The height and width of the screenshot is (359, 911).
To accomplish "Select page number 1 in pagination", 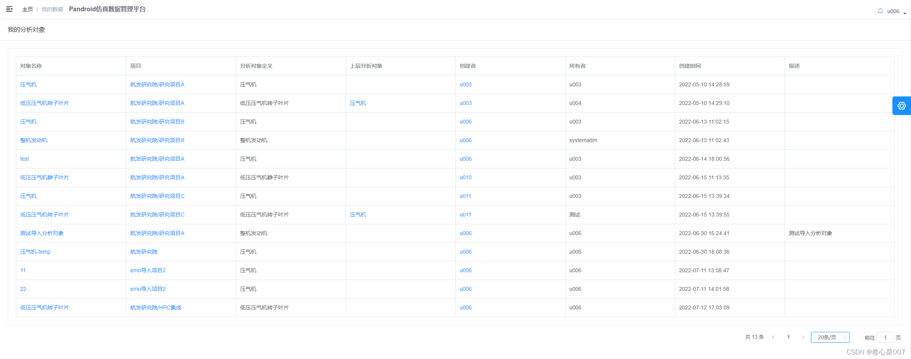I will point(788,337).
